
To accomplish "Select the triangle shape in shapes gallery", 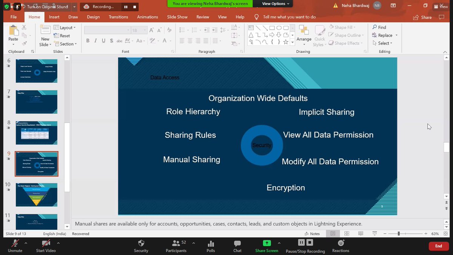I will tap(251, 35).
